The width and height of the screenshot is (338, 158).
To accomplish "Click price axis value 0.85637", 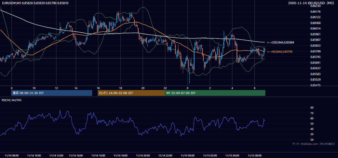I will [x=315, y=68].
